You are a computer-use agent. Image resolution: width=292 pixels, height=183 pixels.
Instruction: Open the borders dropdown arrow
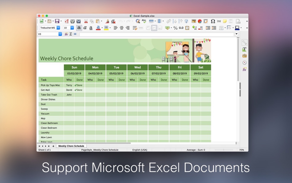pyautogui.click(x=225, y=28)
